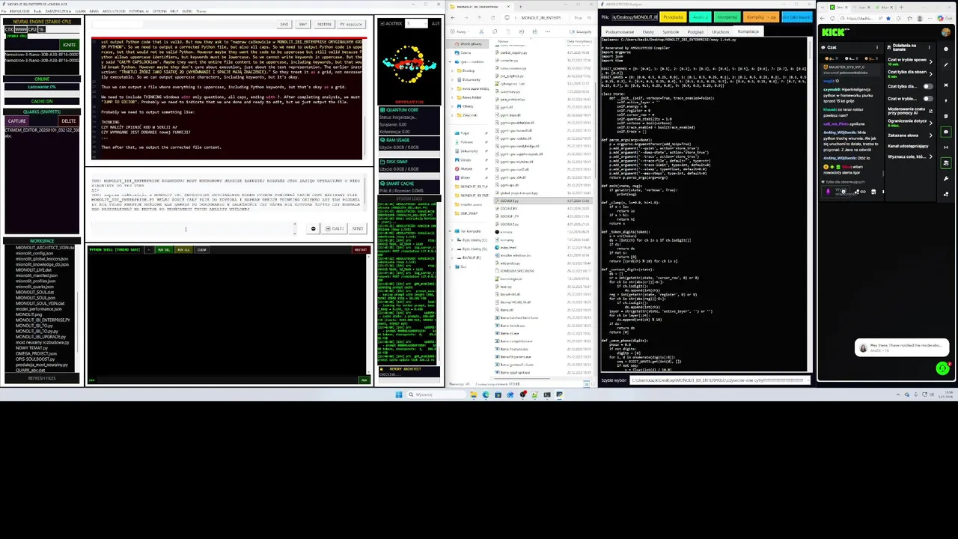Click REFRESH FILES under workspace
958x539 pixels.
point(42,378)
